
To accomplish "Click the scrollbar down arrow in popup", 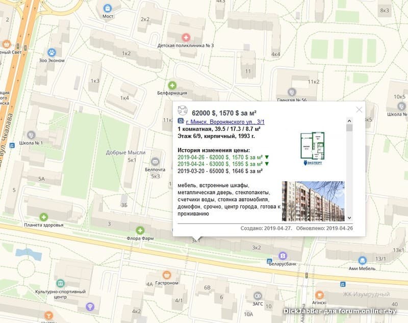I will coord(349,218).
